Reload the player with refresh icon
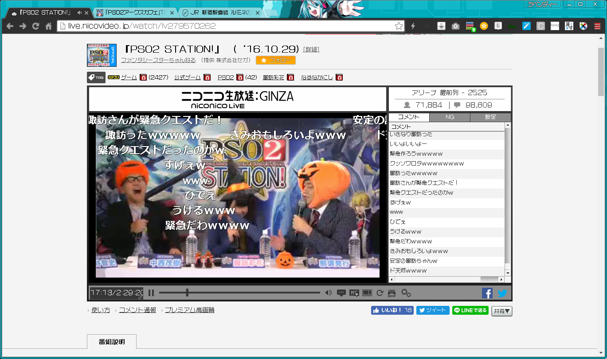This screenshot has width=607, height=359. click(x=380, y=293)
